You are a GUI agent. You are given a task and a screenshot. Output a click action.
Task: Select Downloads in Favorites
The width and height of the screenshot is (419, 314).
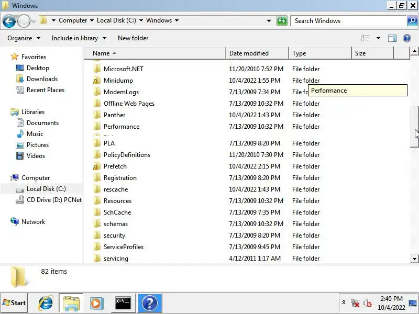pos(42,79)
